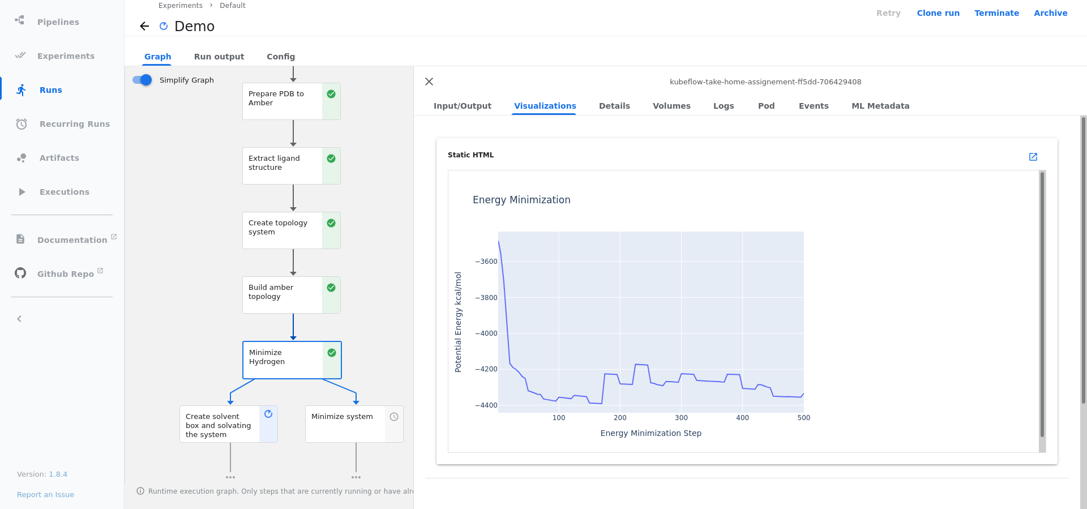Close the node details side panel

(x=429, y=82)
